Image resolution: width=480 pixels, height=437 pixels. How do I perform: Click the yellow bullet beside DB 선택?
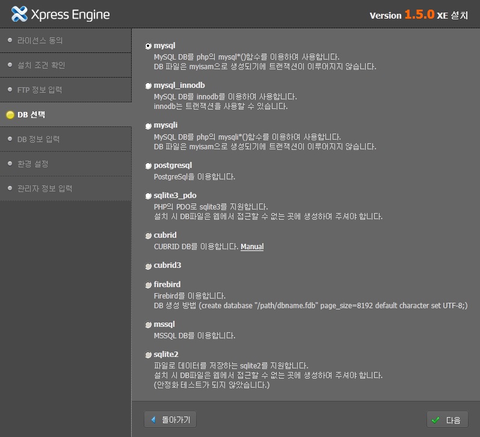[10, 115]
